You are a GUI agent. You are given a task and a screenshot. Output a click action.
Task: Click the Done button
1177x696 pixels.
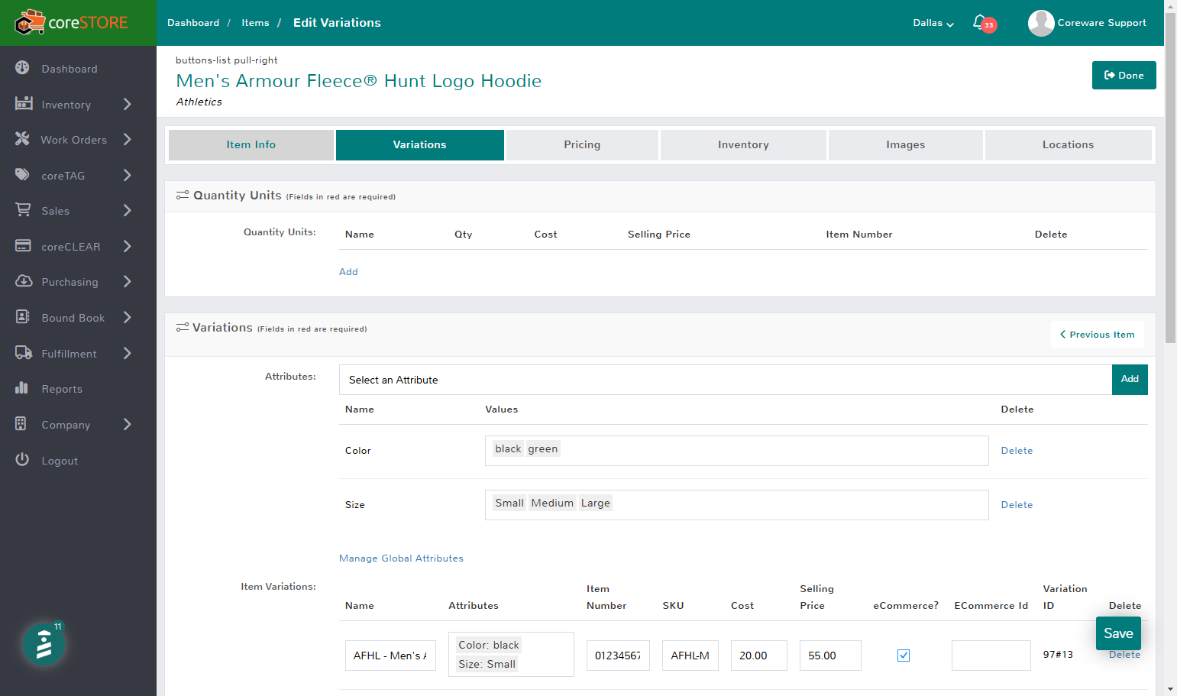[x=1124, y=75]
